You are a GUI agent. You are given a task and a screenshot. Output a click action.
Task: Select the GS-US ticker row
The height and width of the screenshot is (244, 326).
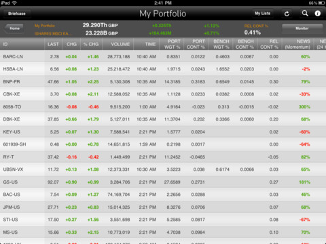click(x=163, y=182)
